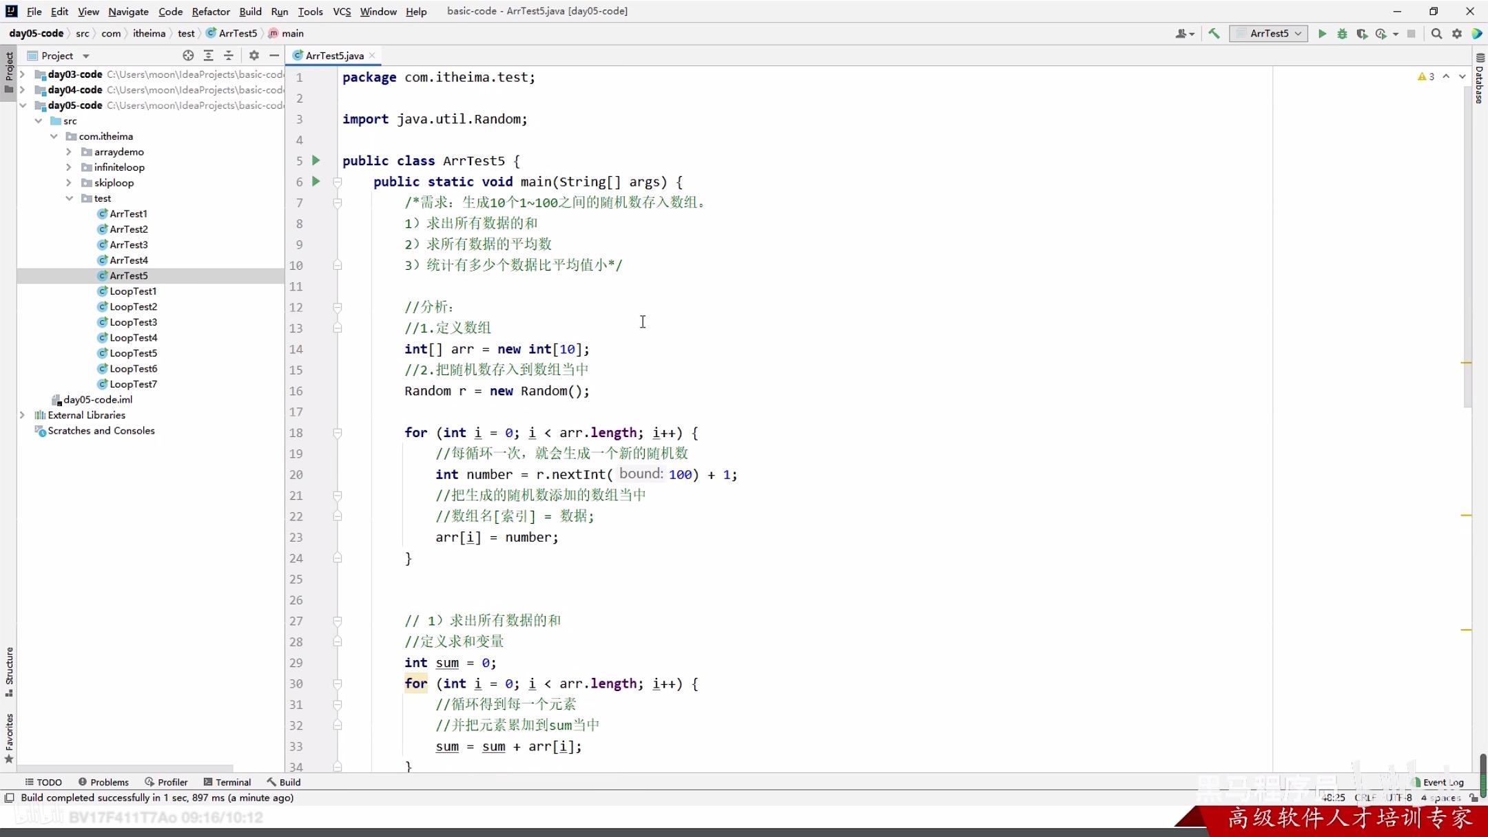The height and width of the screenshot is (837, 1488).
Task: Switch to the Build tab at bottom
Action: click(285, 782)
